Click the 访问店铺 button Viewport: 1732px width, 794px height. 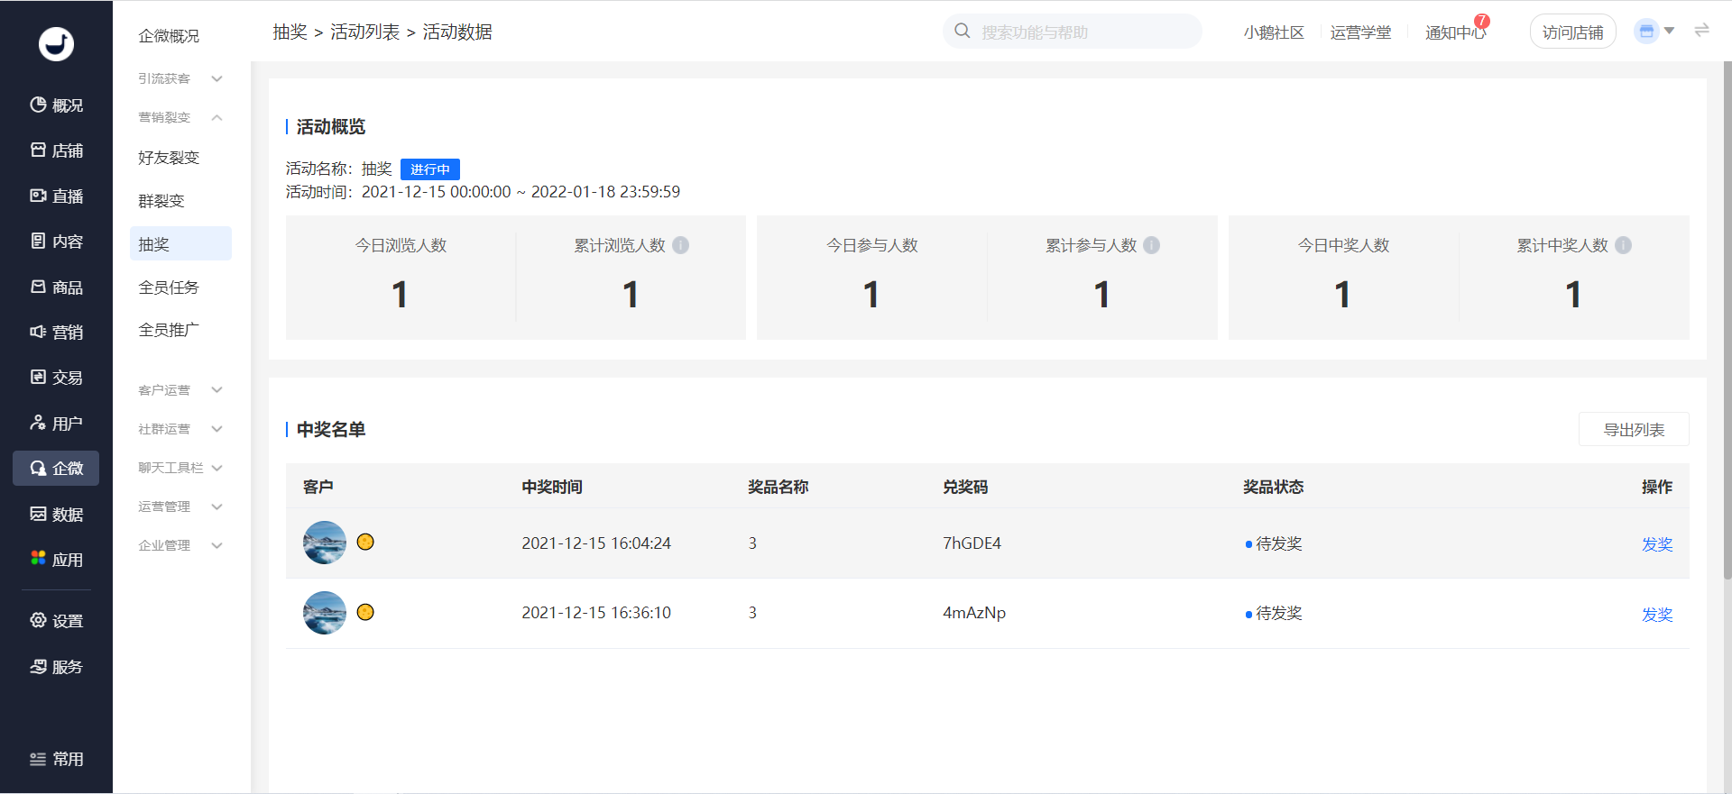pyautogui.click(x=1572, y=32)
